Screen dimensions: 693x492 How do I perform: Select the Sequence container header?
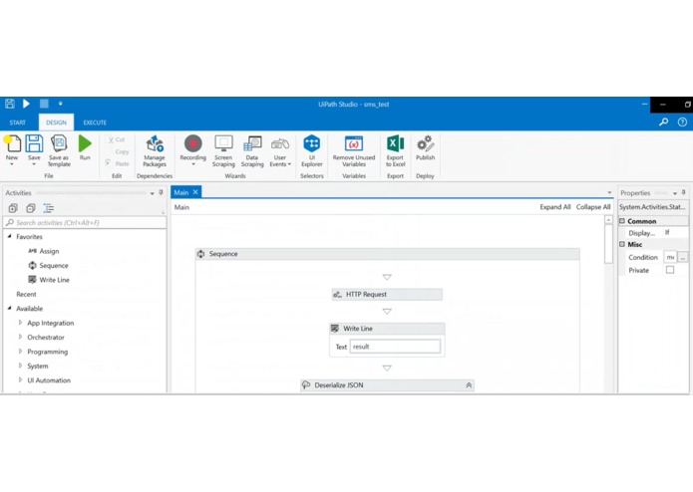pos(387,254)
